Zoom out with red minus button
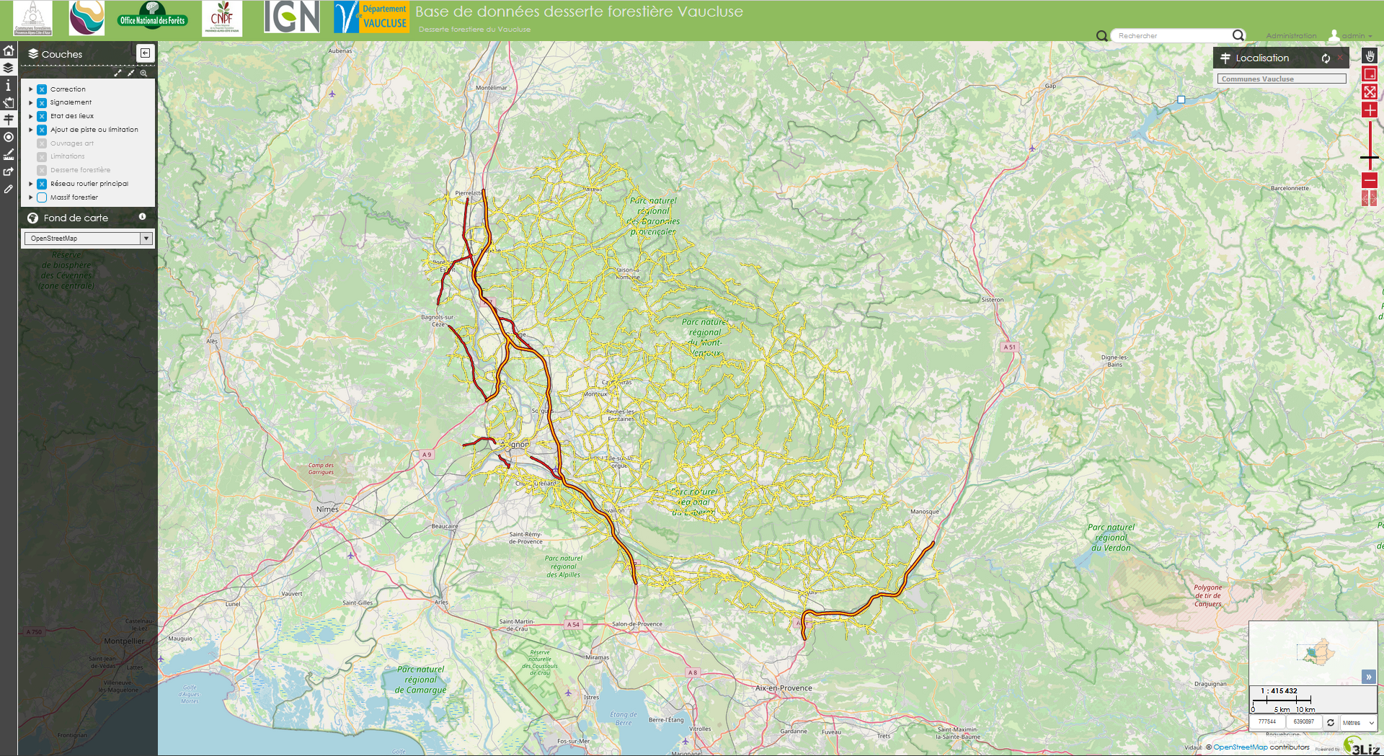 [x=1370, y=180]
